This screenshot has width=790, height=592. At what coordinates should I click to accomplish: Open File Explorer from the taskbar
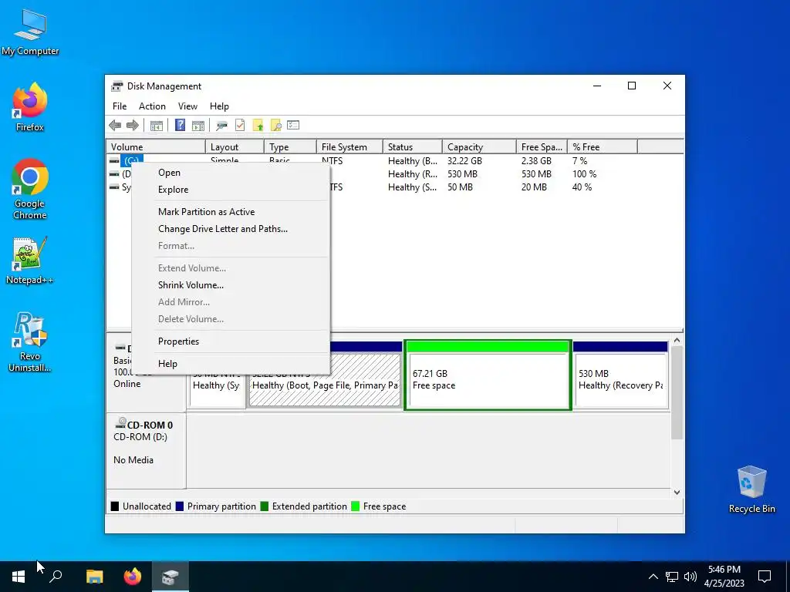coord(94,577)
